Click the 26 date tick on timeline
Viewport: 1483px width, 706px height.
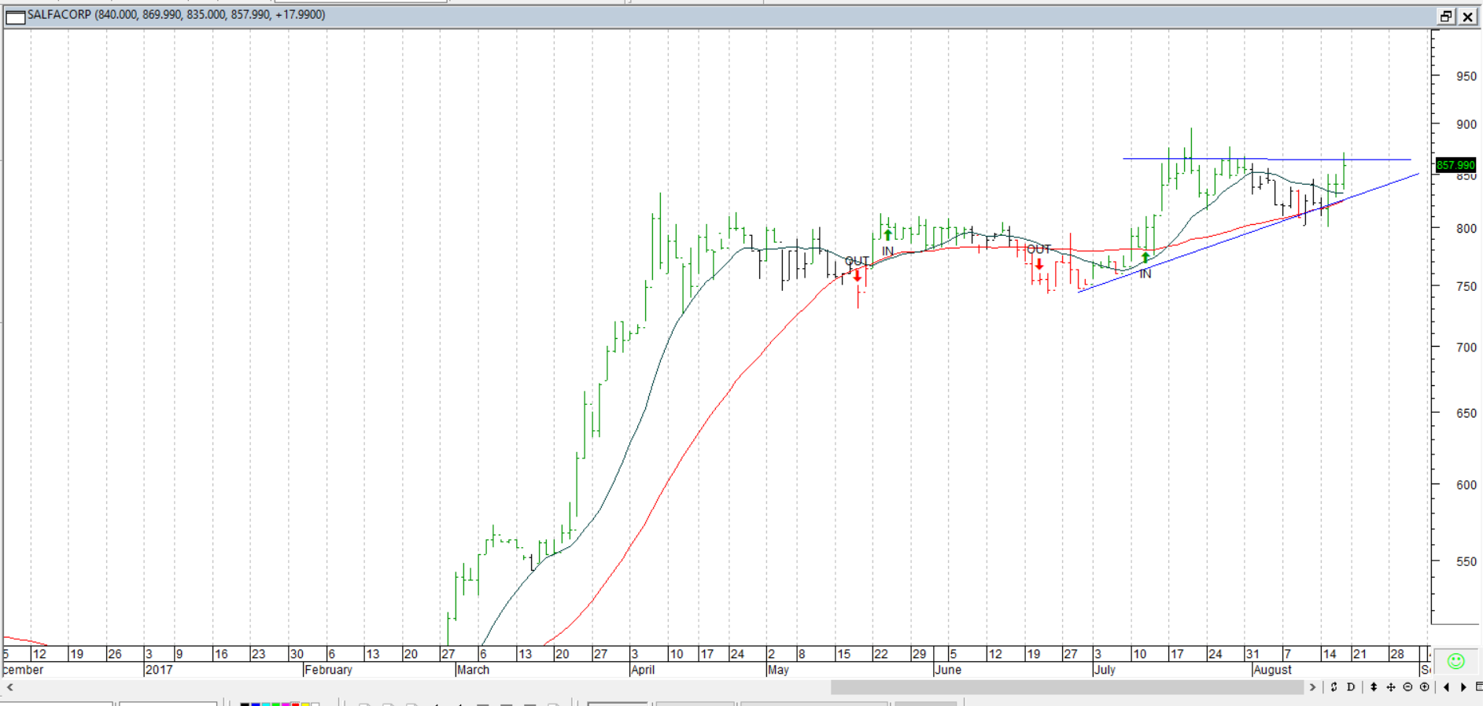[115, 654]
